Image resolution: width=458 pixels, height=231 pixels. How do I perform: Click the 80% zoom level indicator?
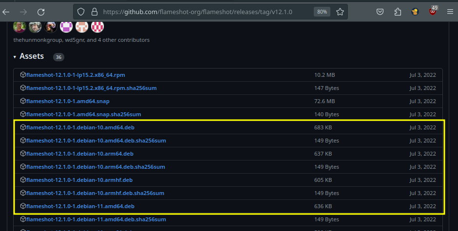(322, 12)
